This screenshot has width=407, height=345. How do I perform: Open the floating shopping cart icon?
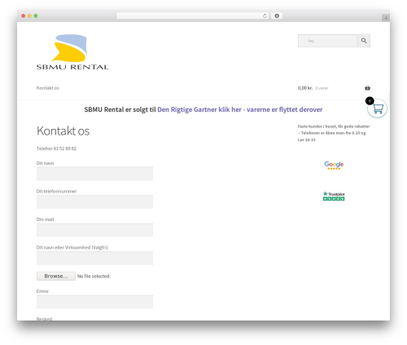378,108
